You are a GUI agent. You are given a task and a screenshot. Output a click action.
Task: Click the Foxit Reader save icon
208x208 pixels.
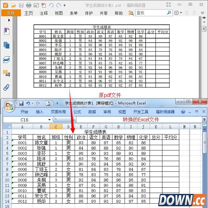coord(21,5)
